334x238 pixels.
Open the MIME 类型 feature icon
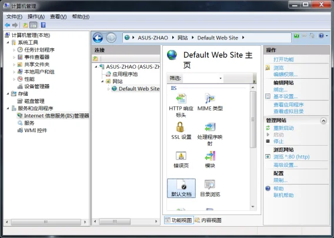(210, 102)
